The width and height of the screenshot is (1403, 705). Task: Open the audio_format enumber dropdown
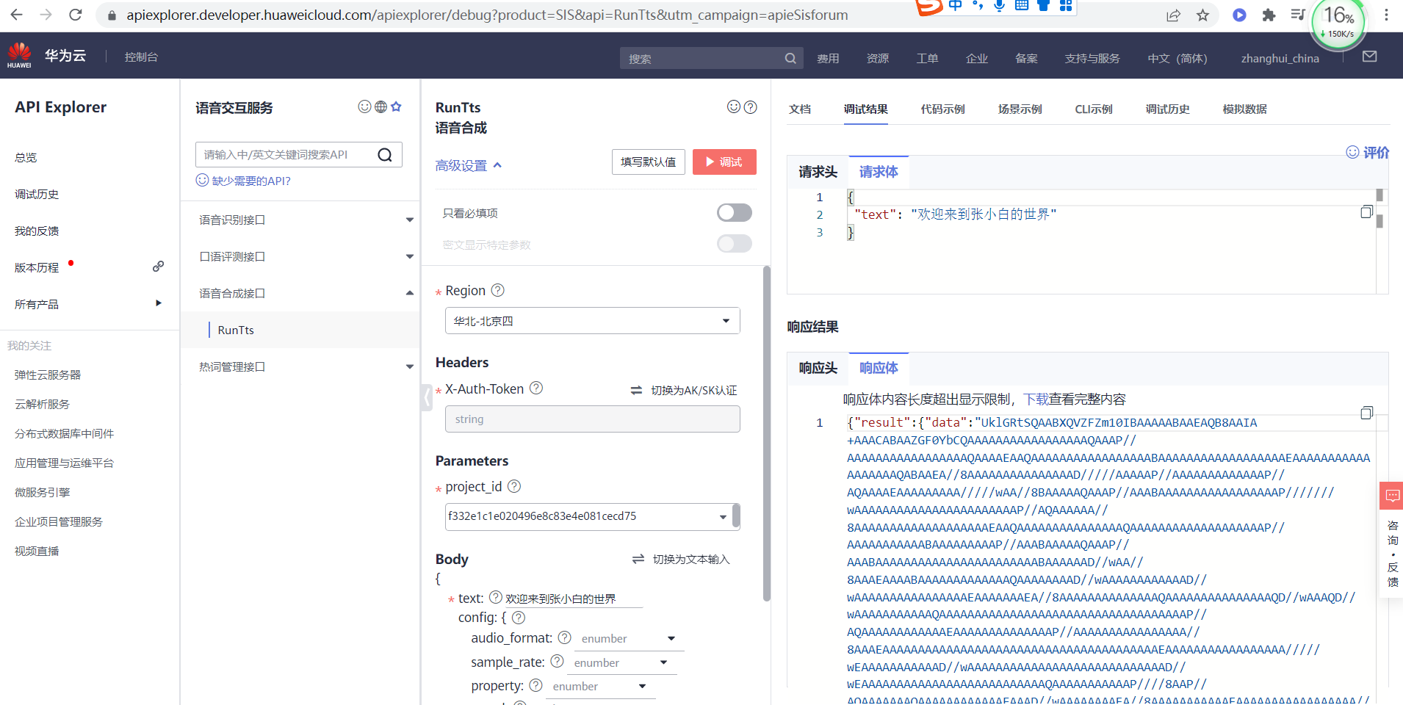point(628,639)
